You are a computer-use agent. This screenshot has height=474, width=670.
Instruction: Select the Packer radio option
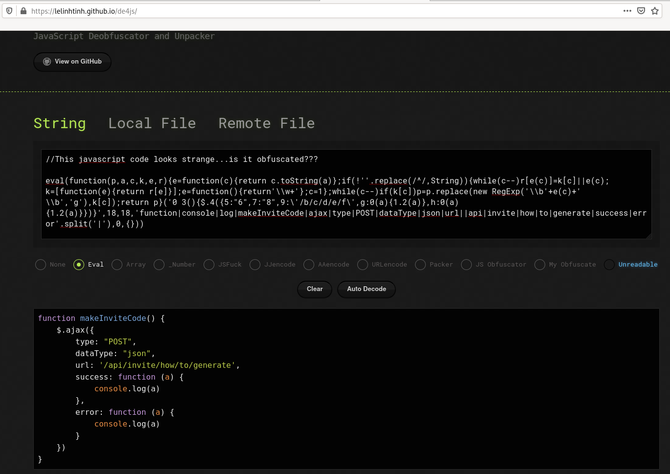click(420, 265)
